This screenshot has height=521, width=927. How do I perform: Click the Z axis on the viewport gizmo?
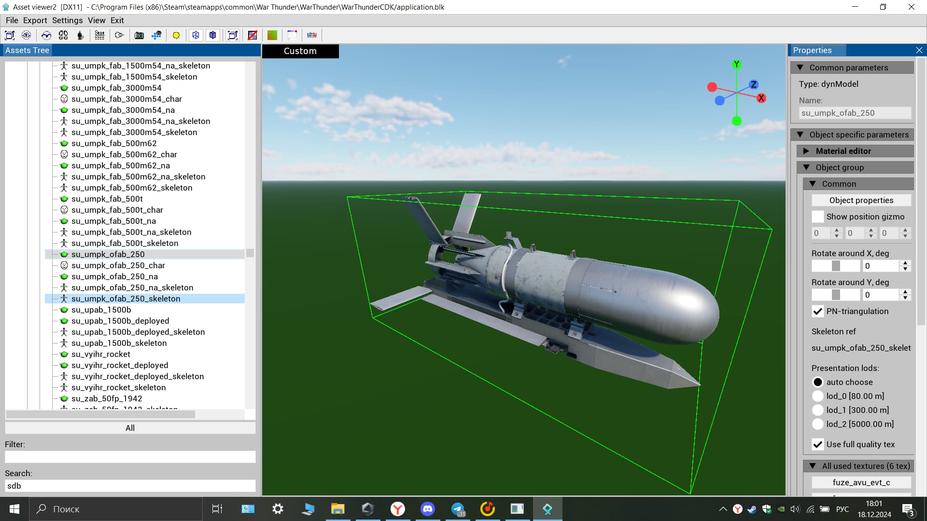pyautogui.click(x=754, y=84)
